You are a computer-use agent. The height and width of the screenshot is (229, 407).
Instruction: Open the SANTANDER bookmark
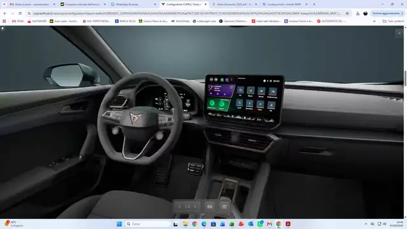(37, 21)
